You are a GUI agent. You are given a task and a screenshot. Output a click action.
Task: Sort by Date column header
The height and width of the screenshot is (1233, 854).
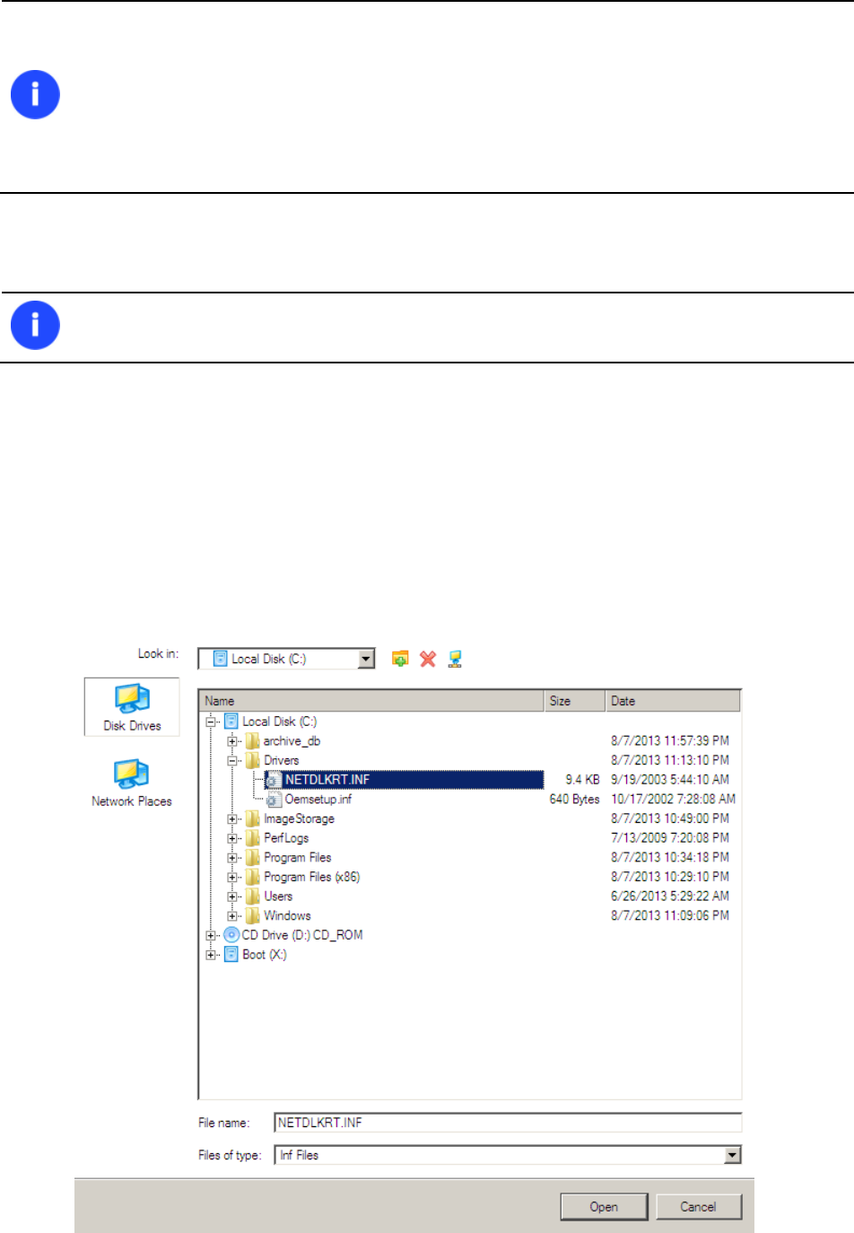click(673, 701)
